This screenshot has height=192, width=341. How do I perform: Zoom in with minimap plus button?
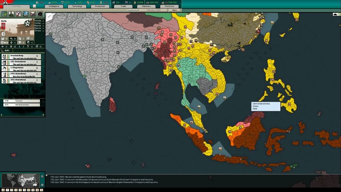42,176
